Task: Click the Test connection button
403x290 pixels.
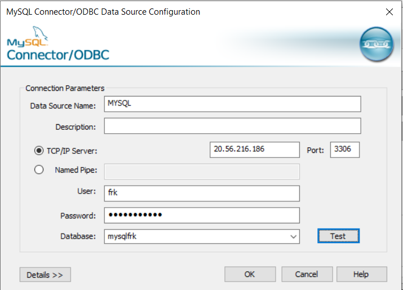Action: click(338, 236)
